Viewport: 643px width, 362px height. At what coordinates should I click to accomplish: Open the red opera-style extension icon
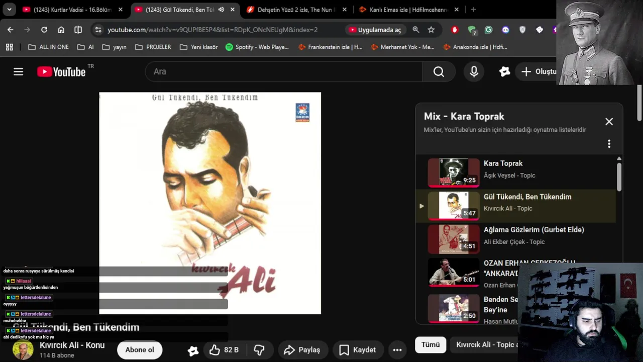point(455,30)
